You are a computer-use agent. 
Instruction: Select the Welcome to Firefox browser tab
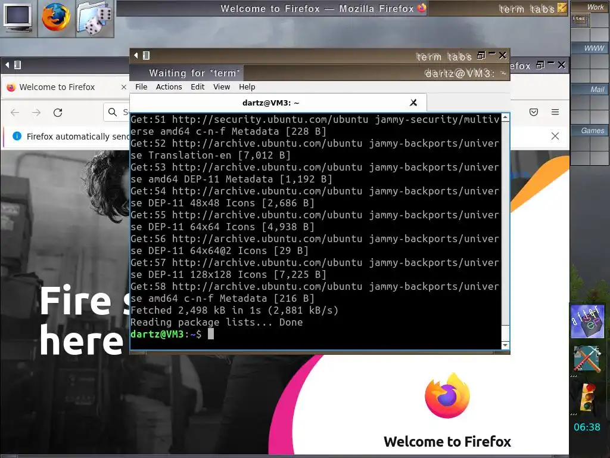tap(66, 87)
